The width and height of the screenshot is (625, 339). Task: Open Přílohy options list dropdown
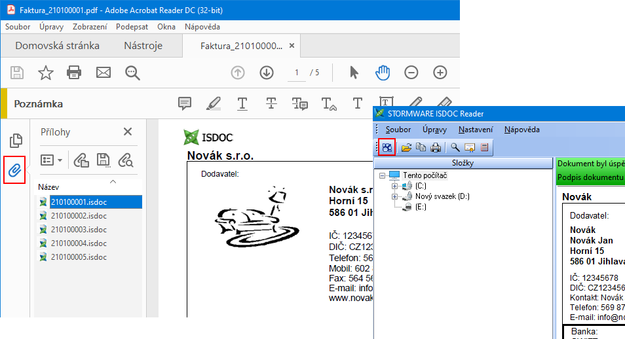[51, 160]
